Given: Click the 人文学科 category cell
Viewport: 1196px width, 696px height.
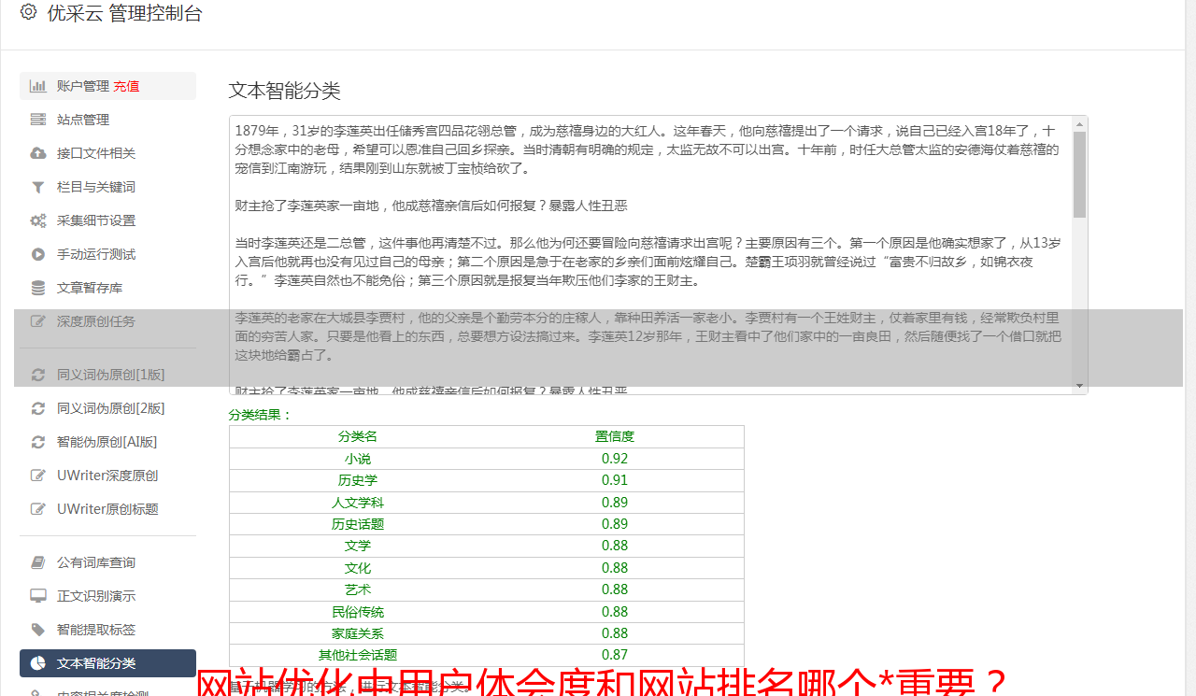Looking at the screenshot, I should [x=358, y=503].
